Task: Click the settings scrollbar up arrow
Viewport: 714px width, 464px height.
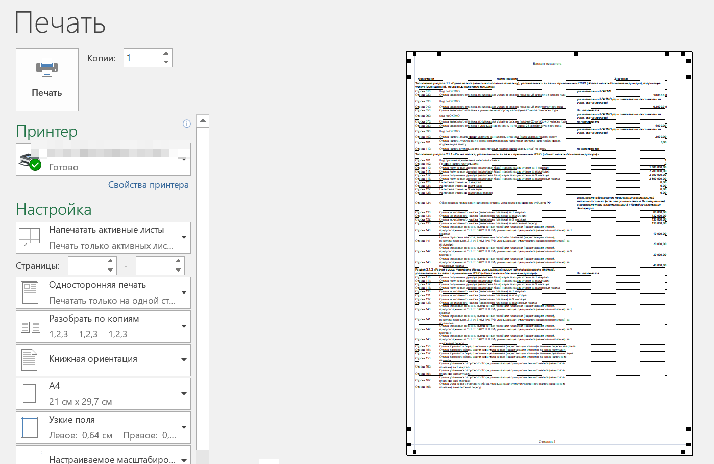Action: (203, 121)
